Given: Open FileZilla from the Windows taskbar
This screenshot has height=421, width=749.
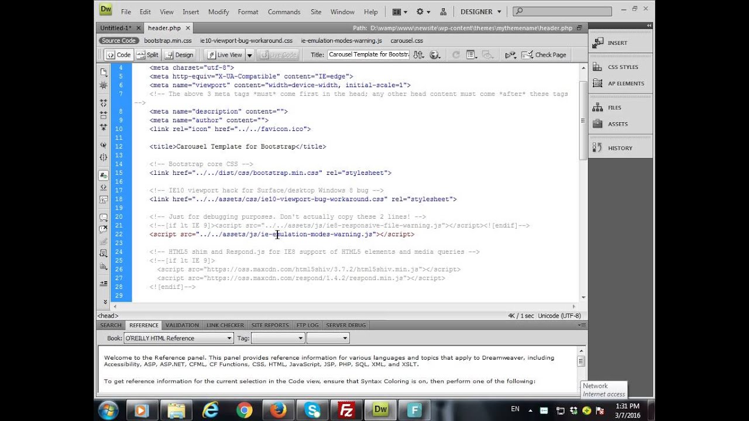Looking at the screenshot, I should tap(346, 410).
